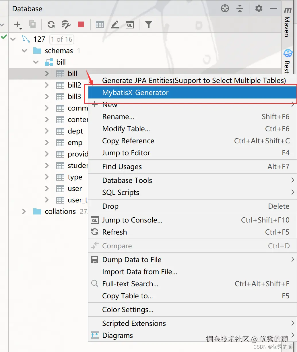Screen dimensions: 297x352
Task: Click the Filter funnel icon
Action: point(148,25)
